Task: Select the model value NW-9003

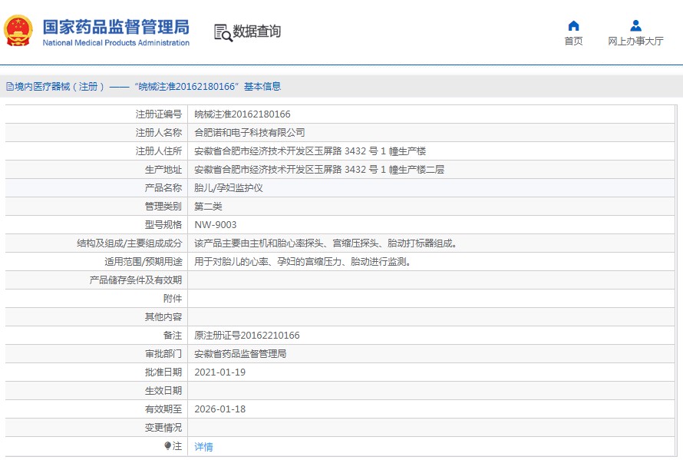Action: (216, 225)
